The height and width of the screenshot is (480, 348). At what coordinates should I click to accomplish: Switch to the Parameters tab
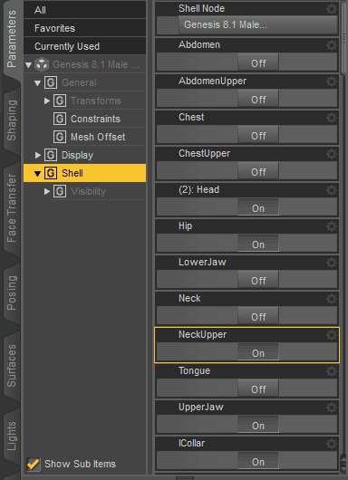12,39
